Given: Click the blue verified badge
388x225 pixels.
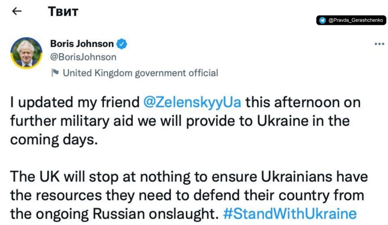Looking at the screenshot, I should click(x=122, y=44).
